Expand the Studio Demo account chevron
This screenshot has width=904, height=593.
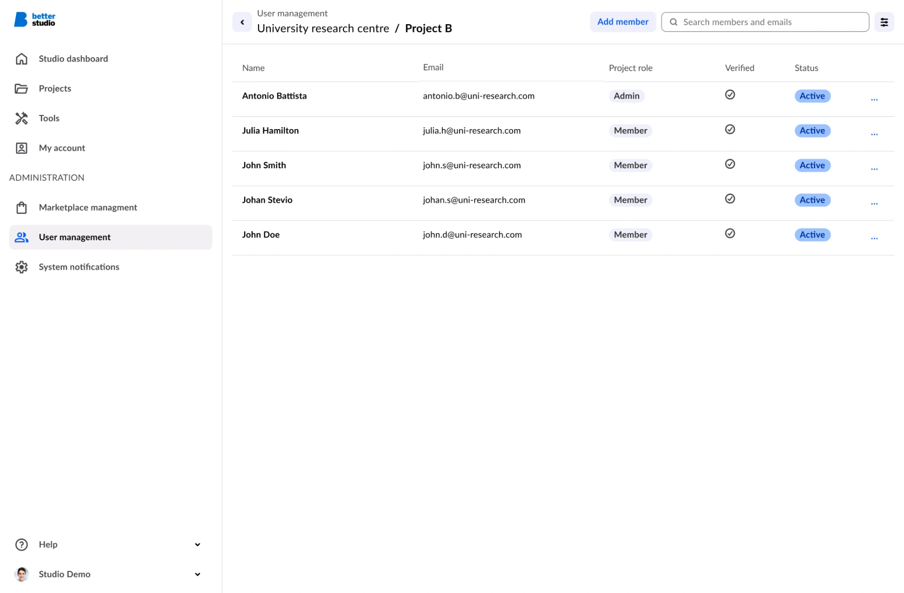pyautogui.click(x=197, y=574)
